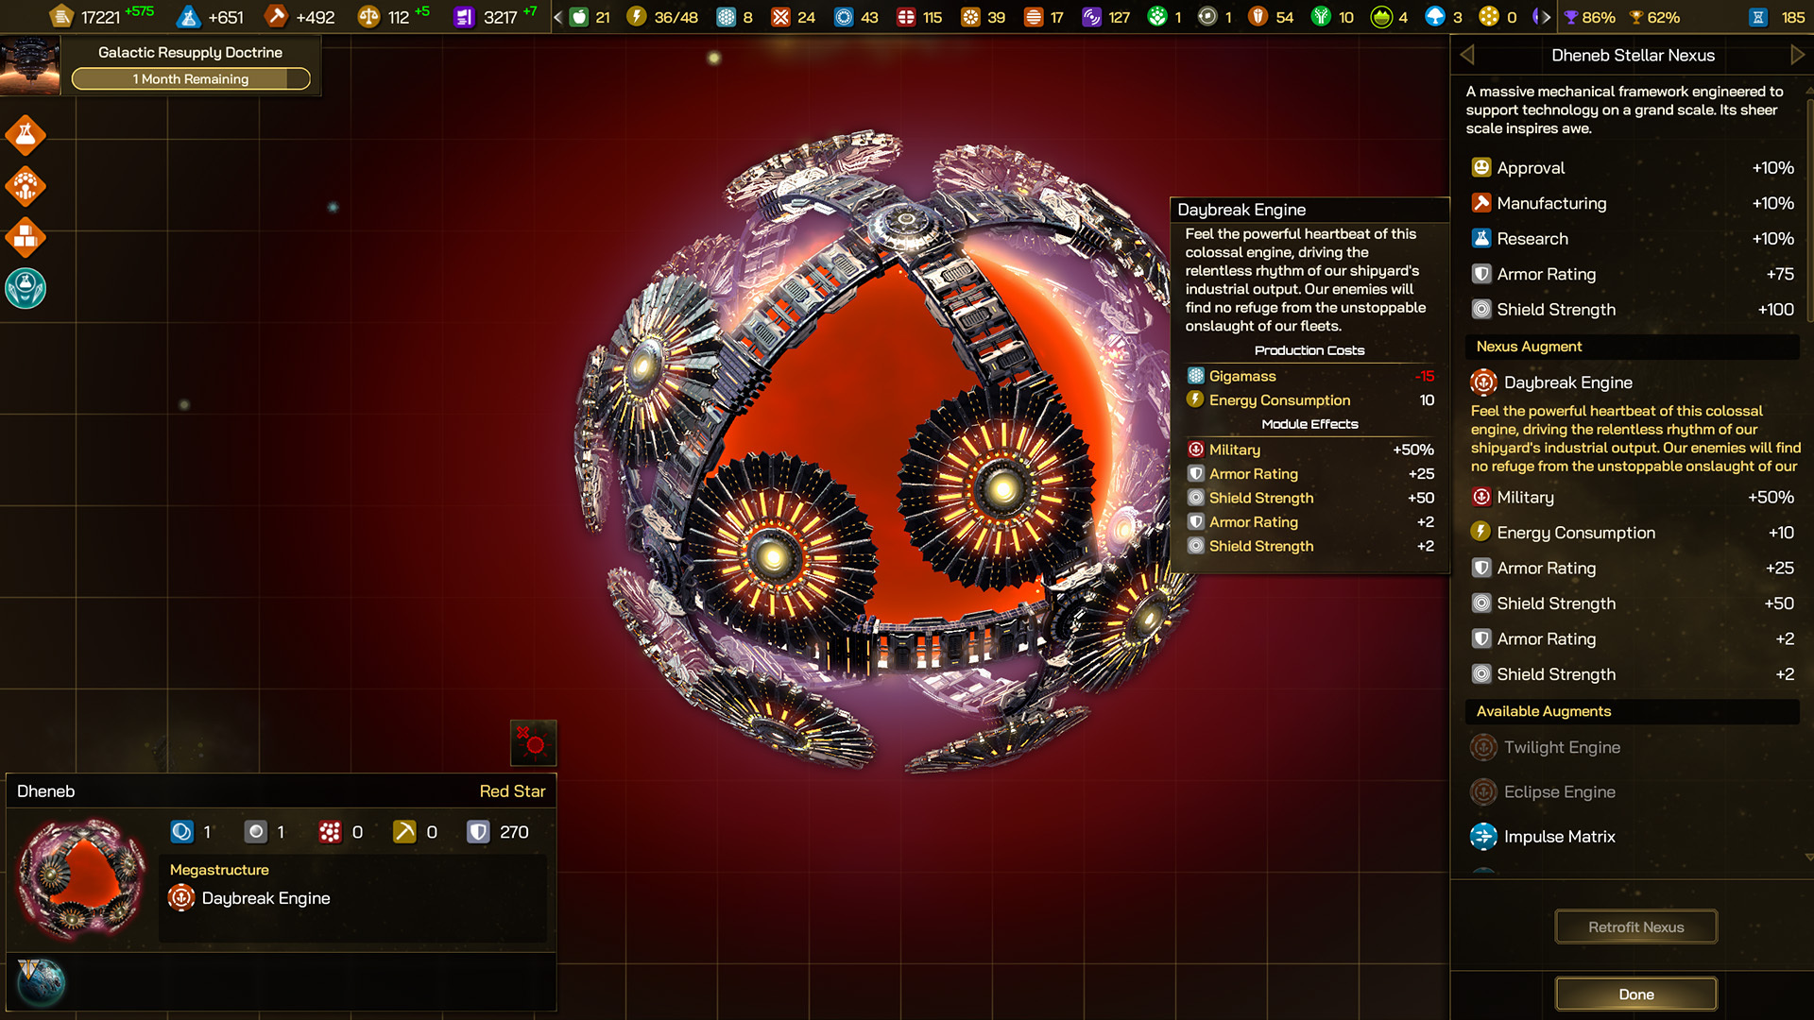Click the purple icon next to 3217
Image resolution: width=1814 pixels, height=1020 pixels.
[464, 17]
